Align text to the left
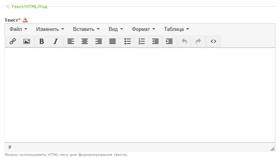Screen dimensions: 280x159 pyautogui.click(x=71, y=41)
